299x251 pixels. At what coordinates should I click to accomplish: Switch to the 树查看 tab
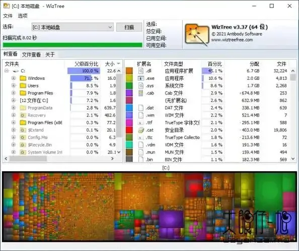pyautogui.click(x=10, y=54)
